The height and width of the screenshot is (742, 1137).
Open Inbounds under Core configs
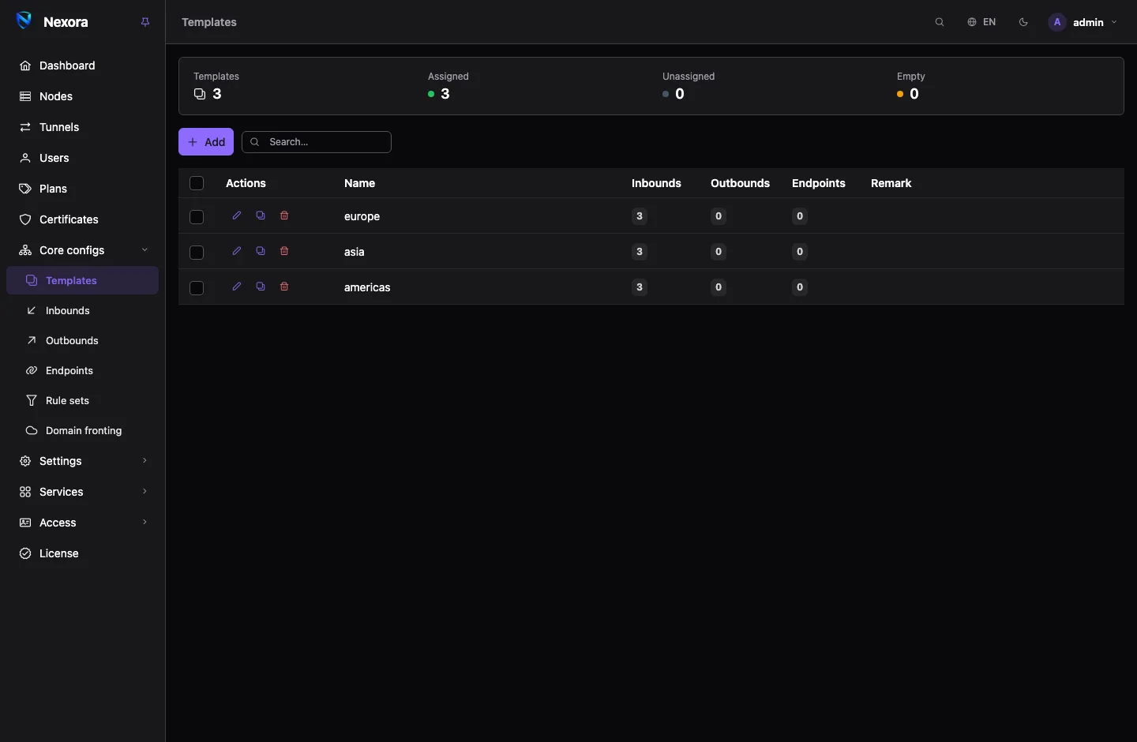coord(83,310)
